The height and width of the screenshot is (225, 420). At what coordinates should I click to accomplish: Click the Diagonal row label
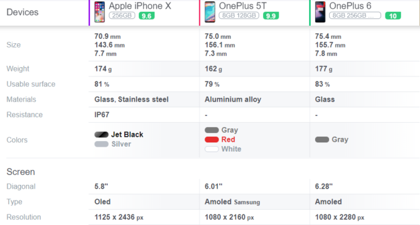coord(21,186)
